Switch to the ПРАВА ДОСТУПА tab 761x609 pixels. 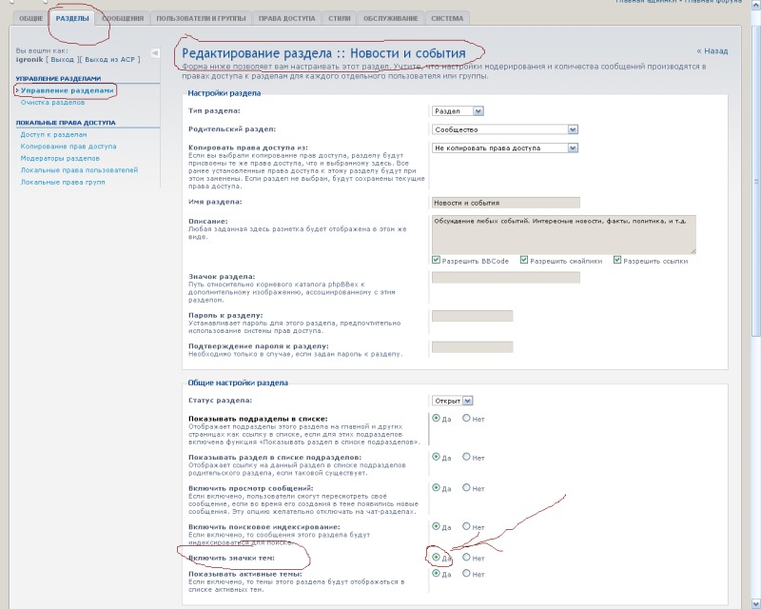point(288,18)
